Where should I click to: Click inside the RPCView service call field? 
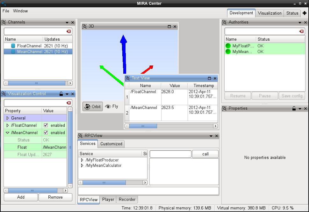pos(170,154)
